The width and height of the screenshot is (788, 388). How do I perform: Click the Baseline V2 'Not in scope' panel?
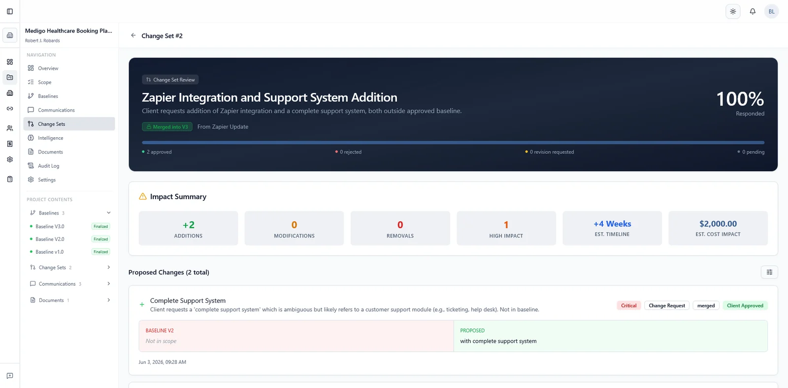[x=296, y=336]
